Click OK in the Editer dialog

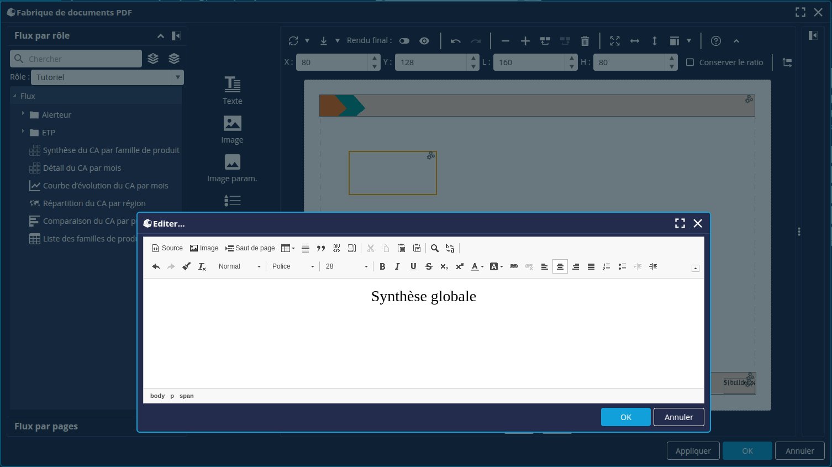[x=625, y=417]
